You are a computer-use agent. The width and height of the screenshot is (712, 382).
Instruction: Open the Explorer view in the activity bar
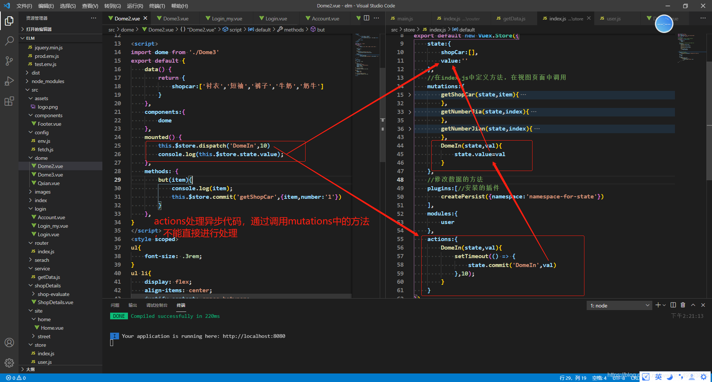tap(9, 21)
